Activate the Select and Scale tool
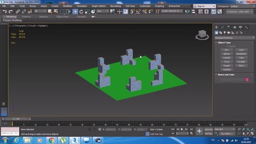 point(87,12)
